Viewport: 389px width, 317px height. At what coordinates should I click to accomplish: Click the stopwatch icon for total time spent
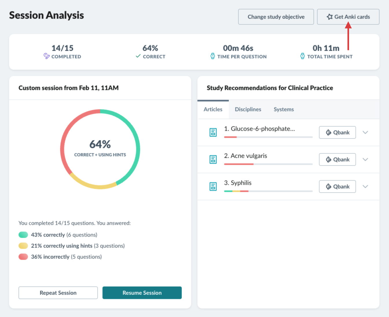pos(302,56)
